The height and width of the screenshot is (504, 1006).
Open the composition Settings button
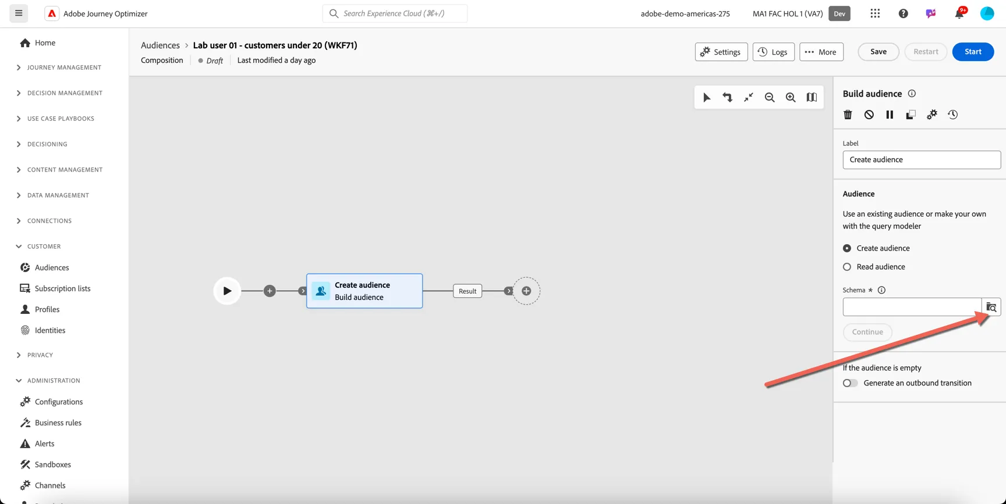point(721,52)
